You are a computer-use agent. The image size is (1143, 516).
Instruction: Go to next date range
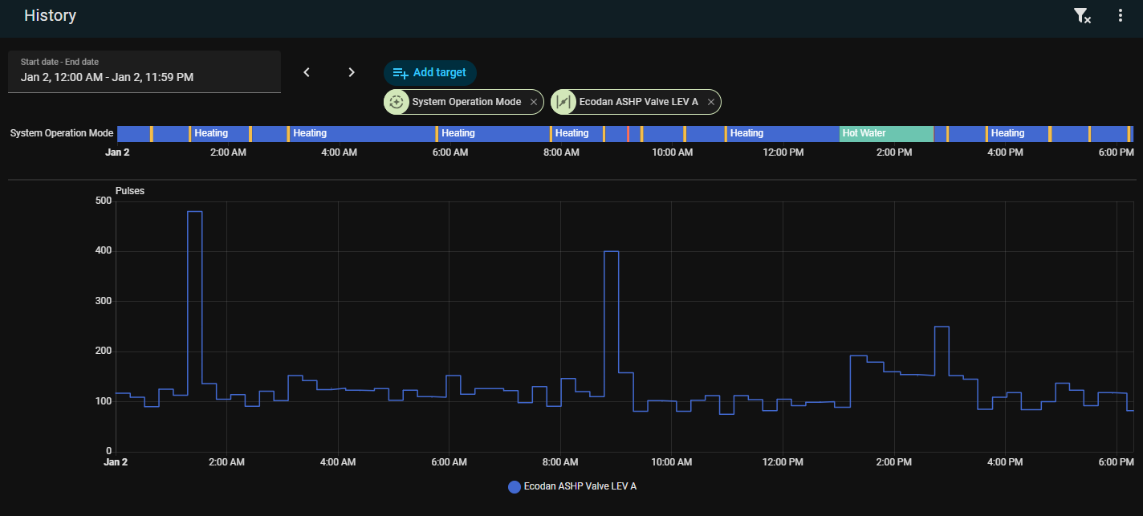[351, 72]
